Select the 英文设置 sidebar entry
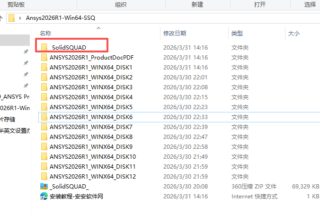 [15, 131]
